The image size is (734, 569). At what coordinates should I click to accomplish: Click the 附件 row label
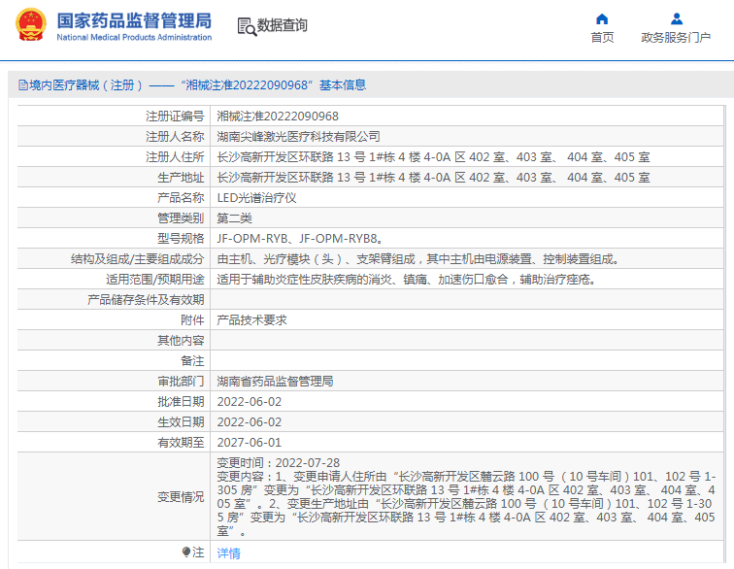(192, 320)
